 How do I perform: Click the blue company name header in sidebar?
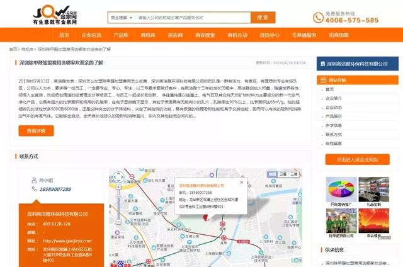pos(358,64)
